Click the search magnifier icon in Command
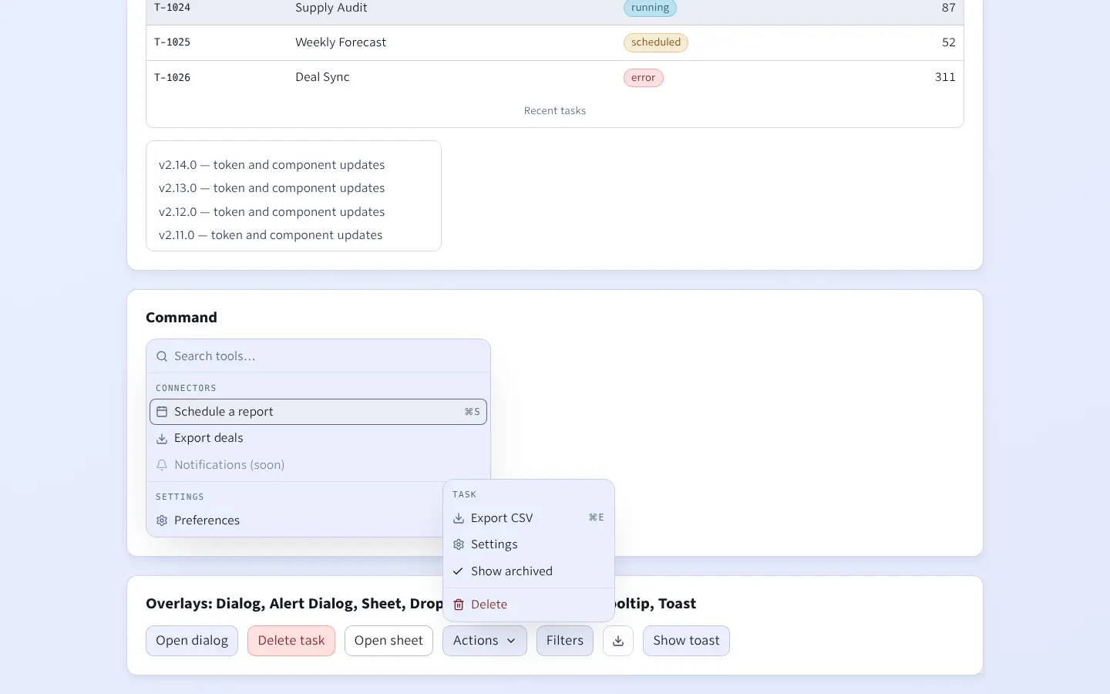The height and width of the screenshot is (694, 1110). click(x=162, y=356)
